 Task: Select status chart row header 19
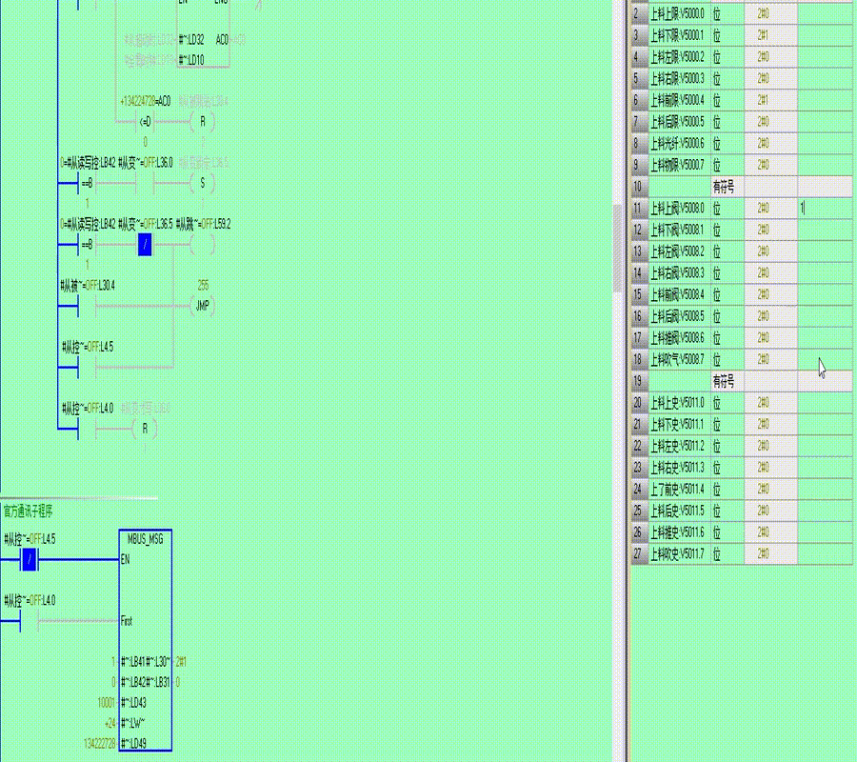(639, 381)
